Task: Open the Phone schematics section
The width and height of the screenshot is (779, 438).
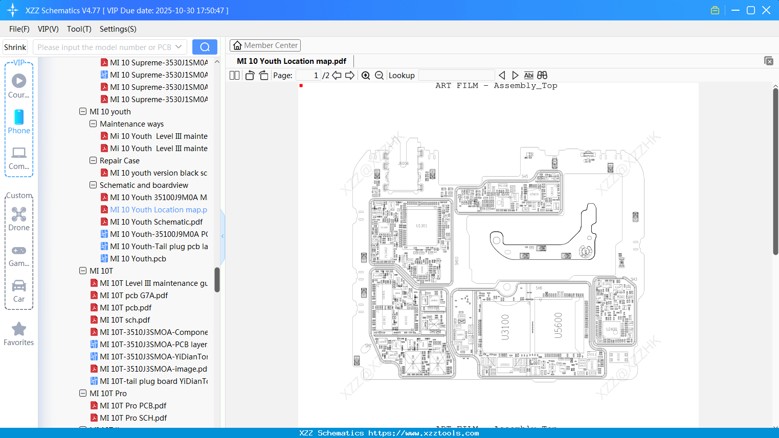Action: click(18, 123)
